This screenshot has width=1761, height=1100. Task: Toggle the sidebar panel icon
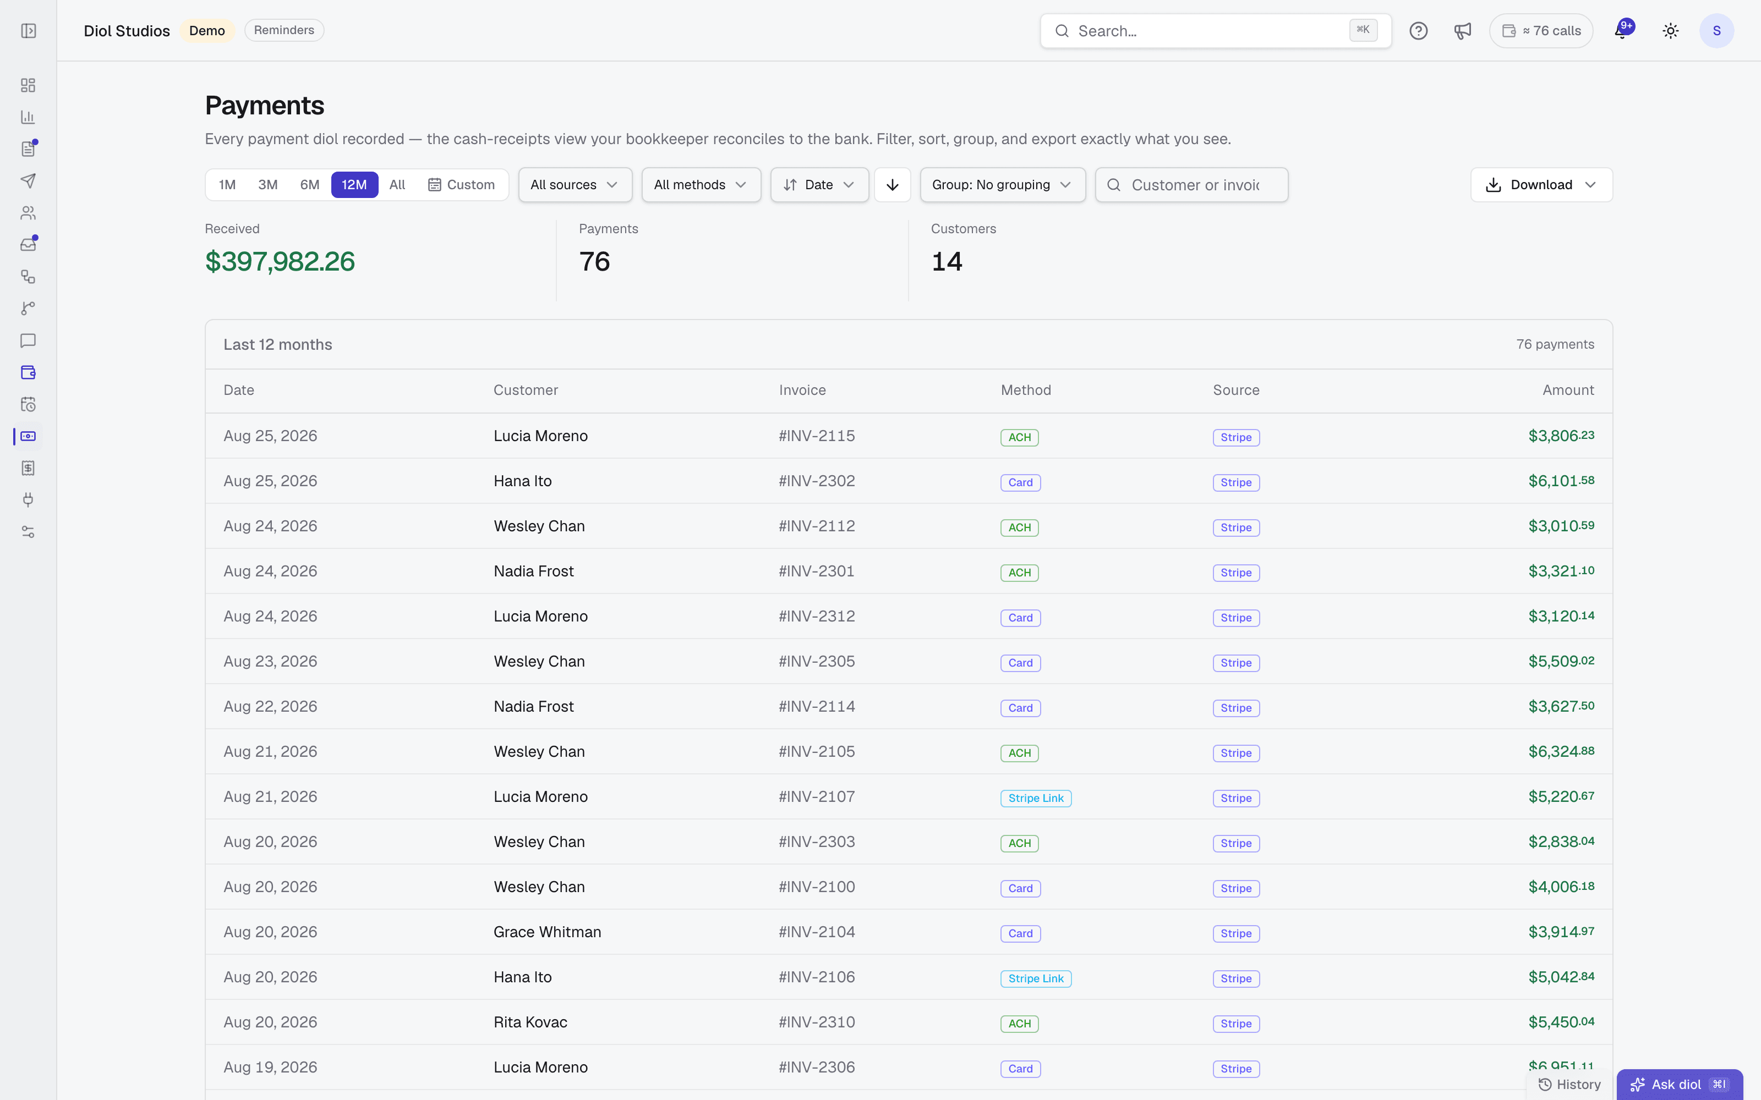[29, 31]
